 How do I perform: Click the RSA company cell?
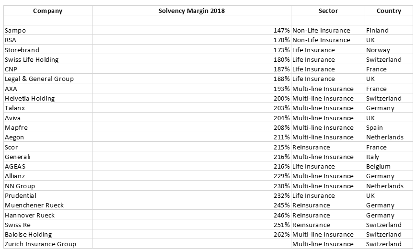point(48,40)
